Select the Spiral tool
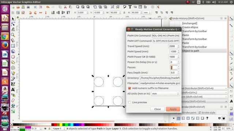234x131 pixels. [x=13, y=68]
